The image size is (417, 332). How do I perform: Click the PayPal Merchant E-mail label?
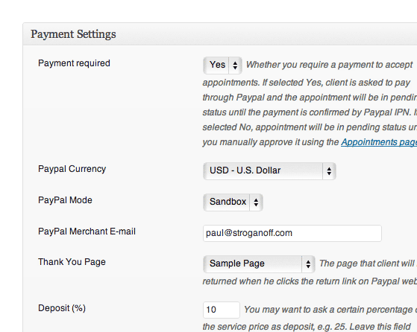[87, 232]
